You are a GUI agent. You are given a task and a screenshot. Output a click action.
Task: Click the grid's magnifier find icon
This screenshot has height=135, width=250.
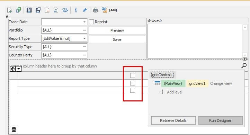tap(244, 65)
